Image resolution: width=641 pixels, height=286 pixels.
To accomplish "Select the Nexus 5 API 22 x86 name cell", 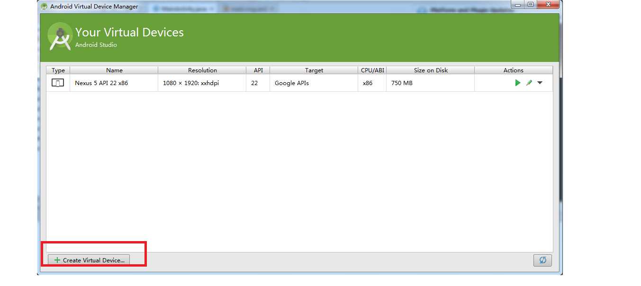I will click(114, 83).
